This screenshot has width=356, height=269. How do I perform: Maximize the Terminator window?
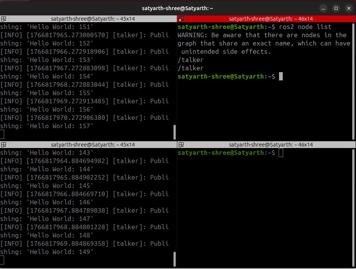[336, 8]
